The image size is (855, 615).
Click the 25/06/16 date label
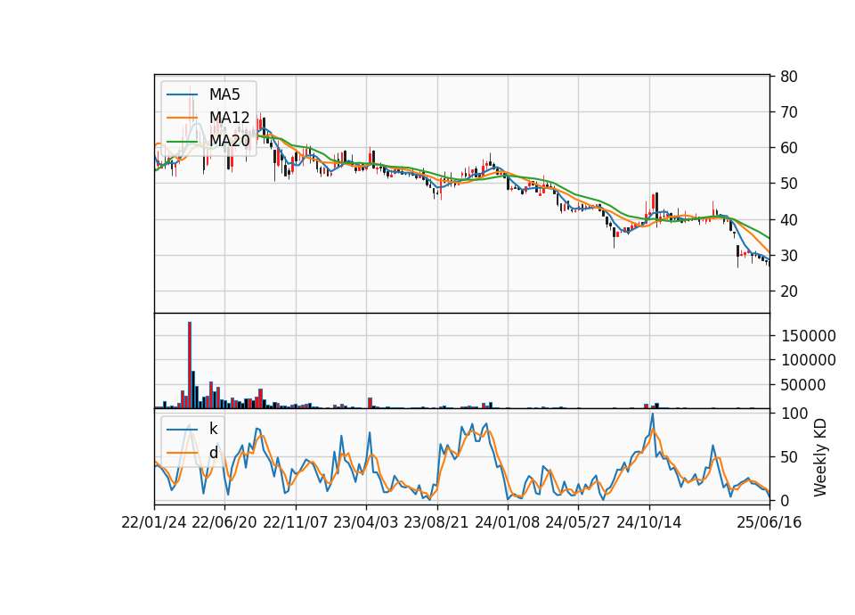tap(769, 522)
